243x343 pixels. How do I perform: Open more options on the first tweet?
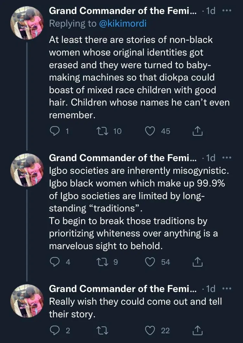click(227, 11)
